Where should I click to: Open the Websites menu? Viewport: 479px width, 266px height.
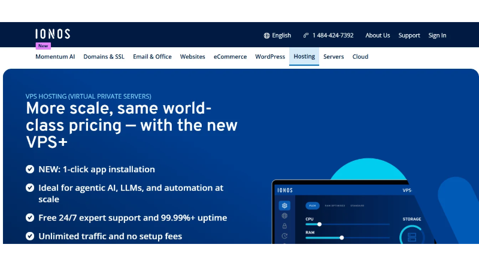[192, 56]
